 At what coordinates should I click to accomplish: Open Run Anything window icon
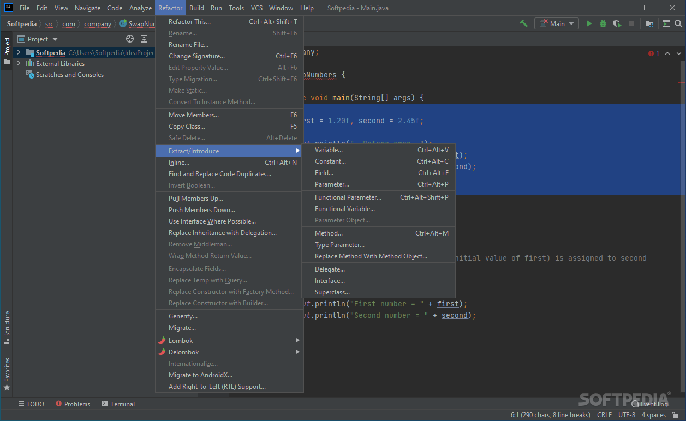(x=666, y=23)
